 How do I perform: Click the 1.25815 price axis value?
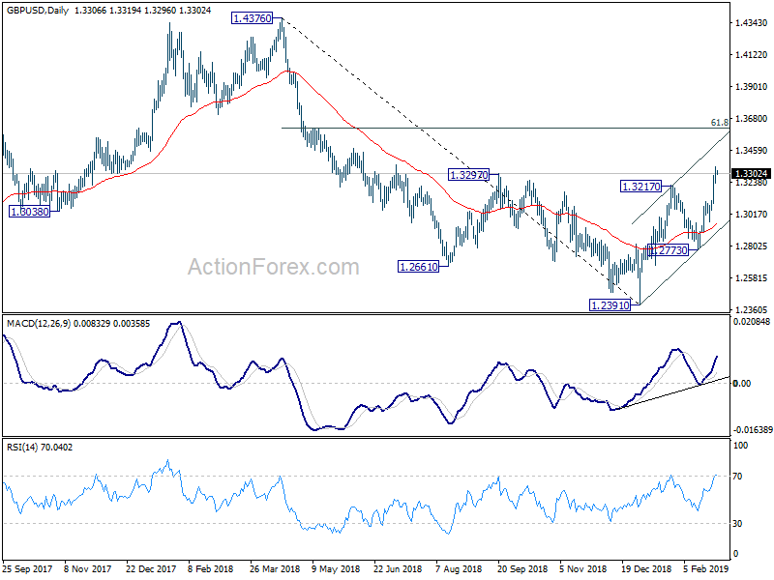click(752, 278)
